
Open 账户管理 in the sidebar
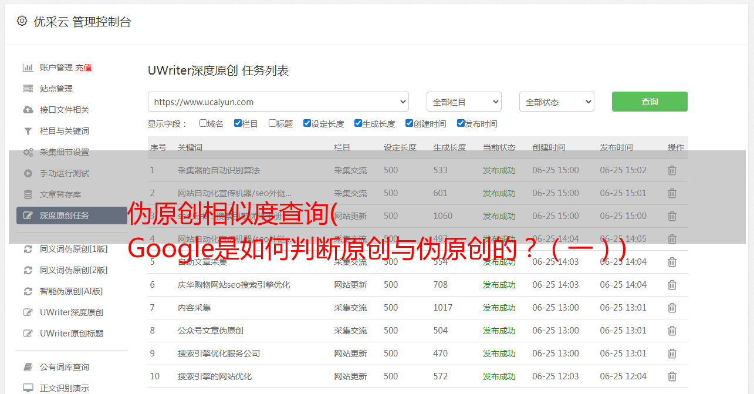click(x=56, y=68)
